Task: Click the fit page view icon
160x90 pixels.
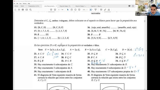Action: point(90,10)
